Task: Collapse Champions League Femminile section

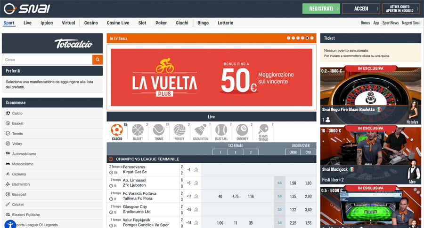Action: pos(111,159)
